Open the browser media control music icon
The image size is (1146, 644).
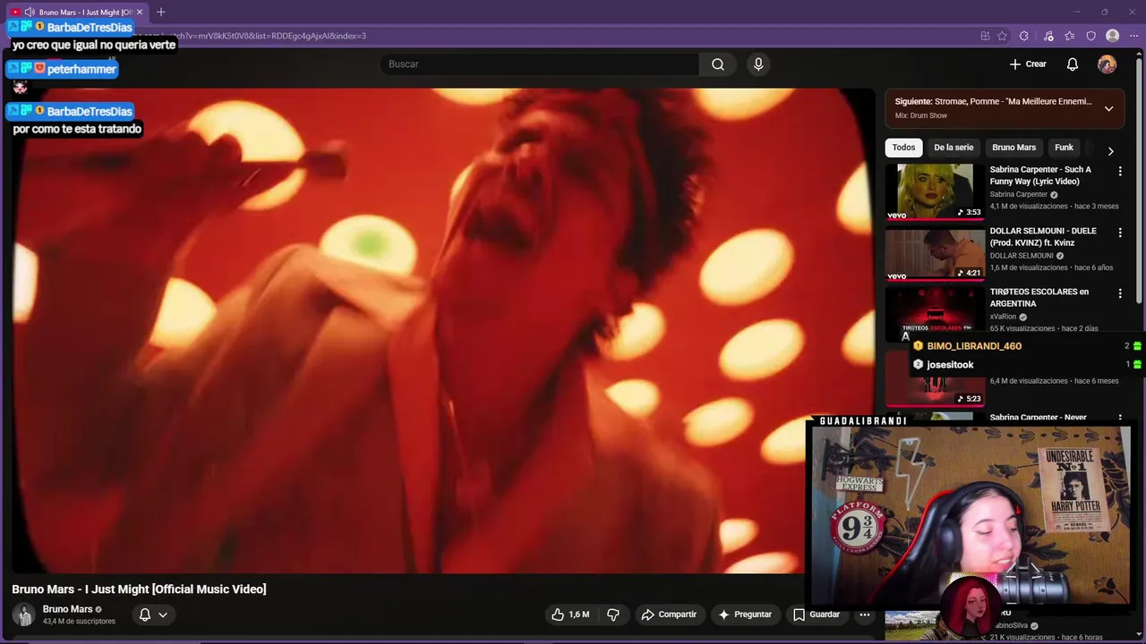tap(1048, 36)
